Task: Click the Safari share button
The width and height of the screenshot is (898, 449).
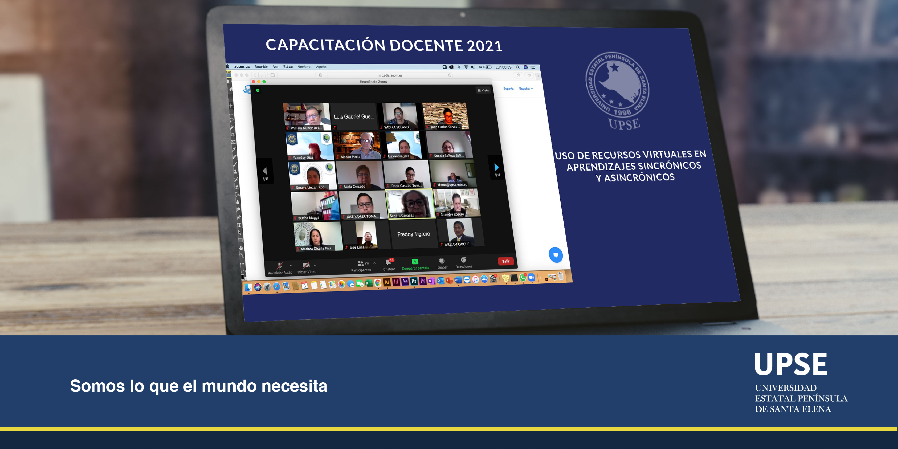Action: coord(518,75)
